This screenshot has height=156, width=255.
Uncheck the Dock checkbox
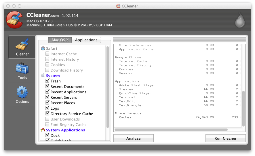tap(47, 135)
